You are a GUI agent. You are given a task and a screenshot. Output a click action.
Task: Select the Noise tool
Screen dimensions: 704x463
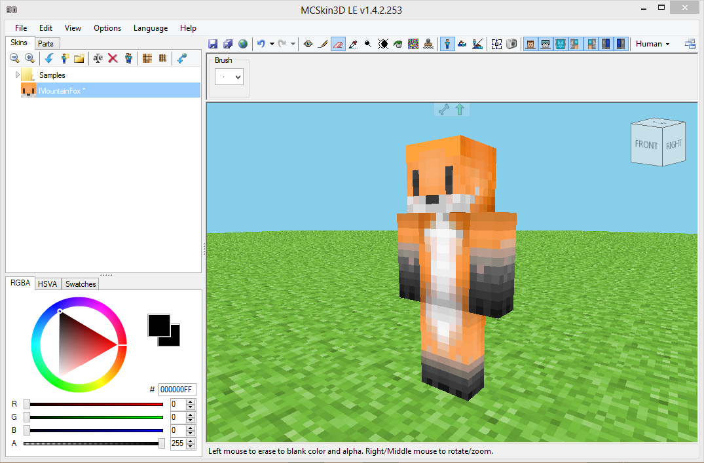[x=413, y=44]
